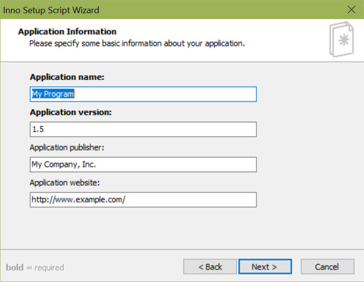Click the highlighted 'My Program' text
The image size is (364, 282).
[53, 94]
